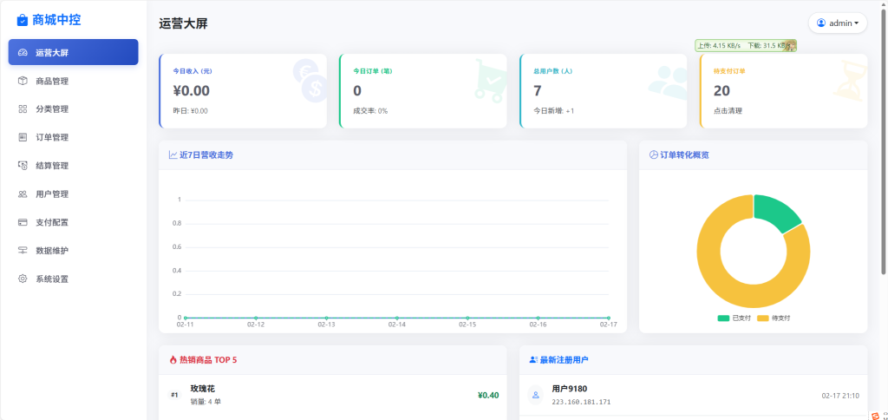
Task: Open the 运营大屏 dashboard menu item
Action: coord(74,52)
